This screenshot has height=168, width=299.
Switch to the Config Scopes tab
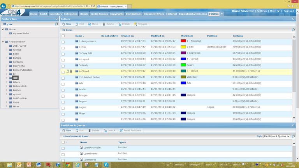(99, 14)
